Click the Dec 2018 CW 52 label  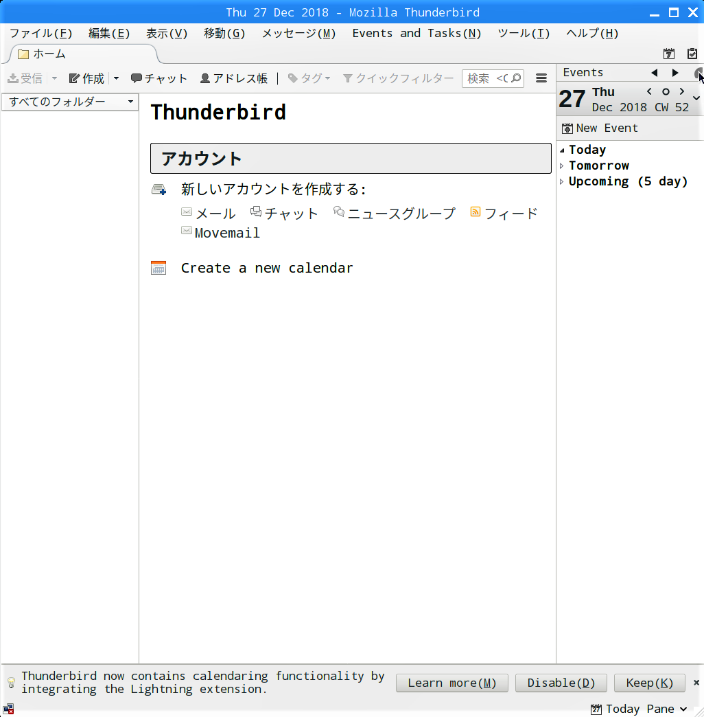click(x=640, y=107)
